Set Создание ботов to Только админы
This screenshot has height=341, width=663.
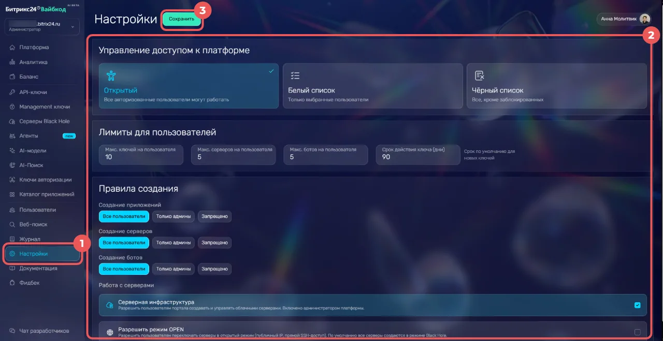point(174,269)
